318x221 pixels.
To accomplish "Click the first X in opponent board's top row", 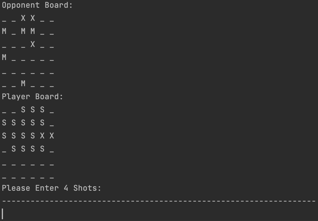I will (23, 18).
